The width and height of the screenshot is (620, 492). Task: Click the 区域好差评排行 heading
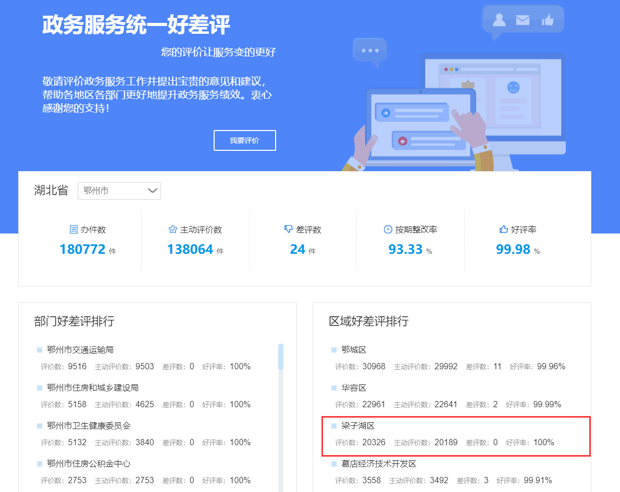pyautogui.click(x=368, y=321)
